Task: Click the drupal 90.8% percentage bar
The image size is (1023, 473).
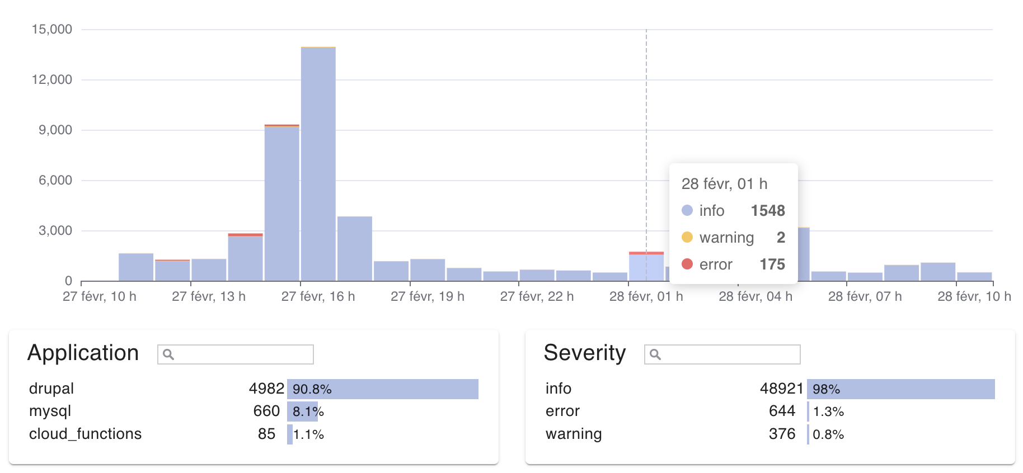Action: tap(383, 389)
